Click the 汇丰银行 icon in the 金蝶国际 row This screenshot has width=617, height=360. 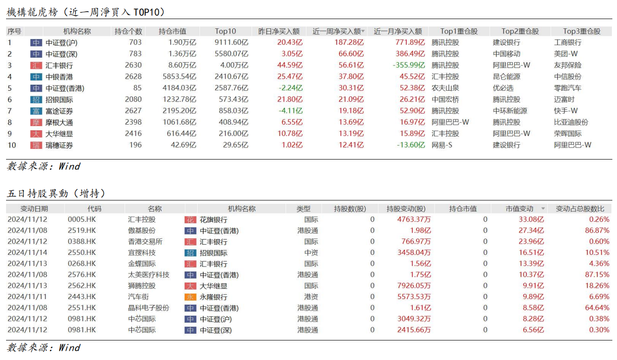pos(190,264)
